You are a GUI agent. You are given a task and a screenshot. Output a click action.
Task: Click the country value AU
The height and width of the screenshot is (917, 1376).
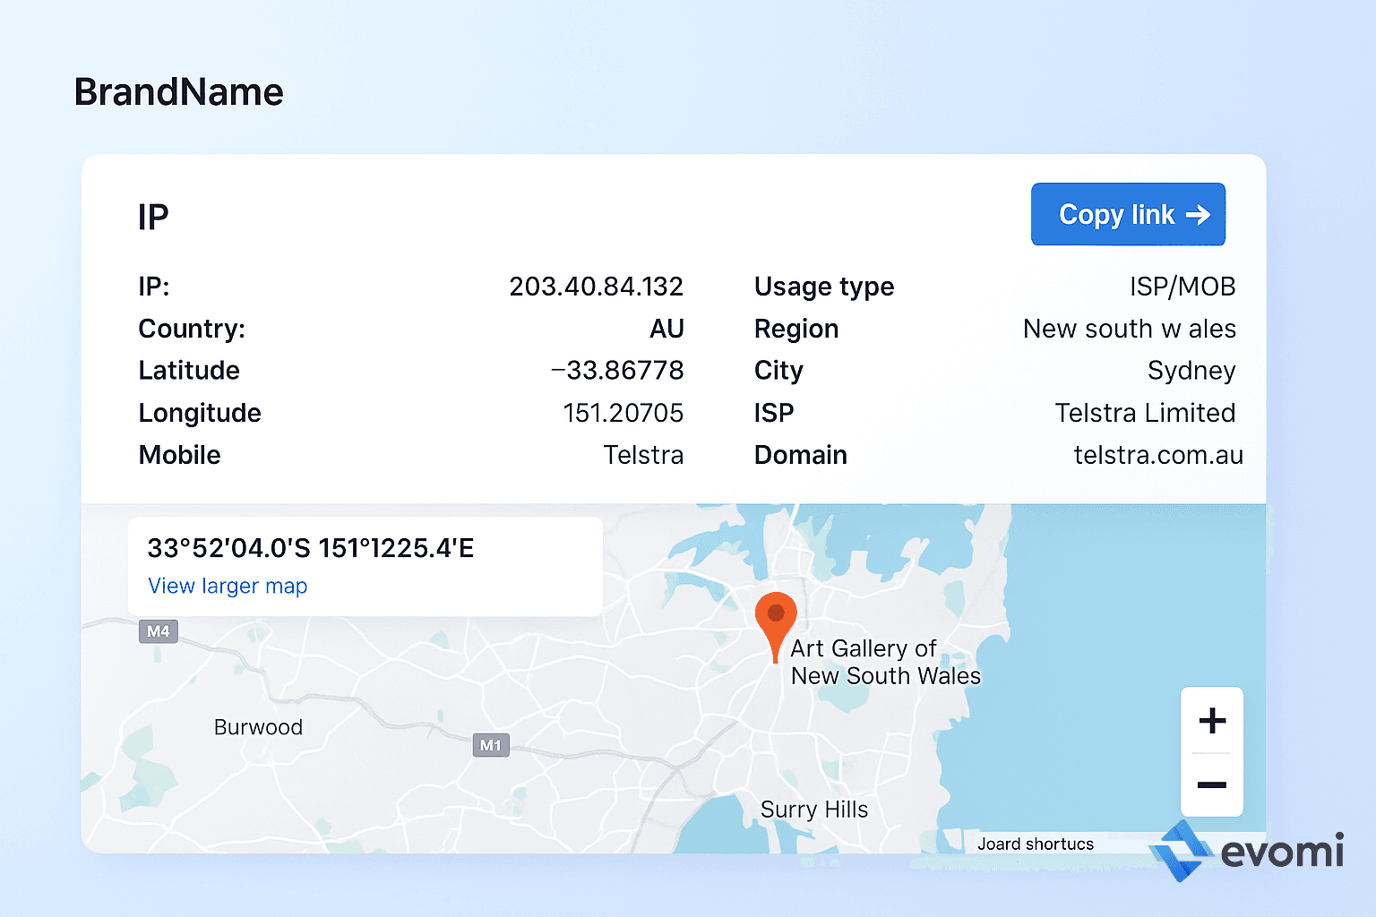(666, 329)
